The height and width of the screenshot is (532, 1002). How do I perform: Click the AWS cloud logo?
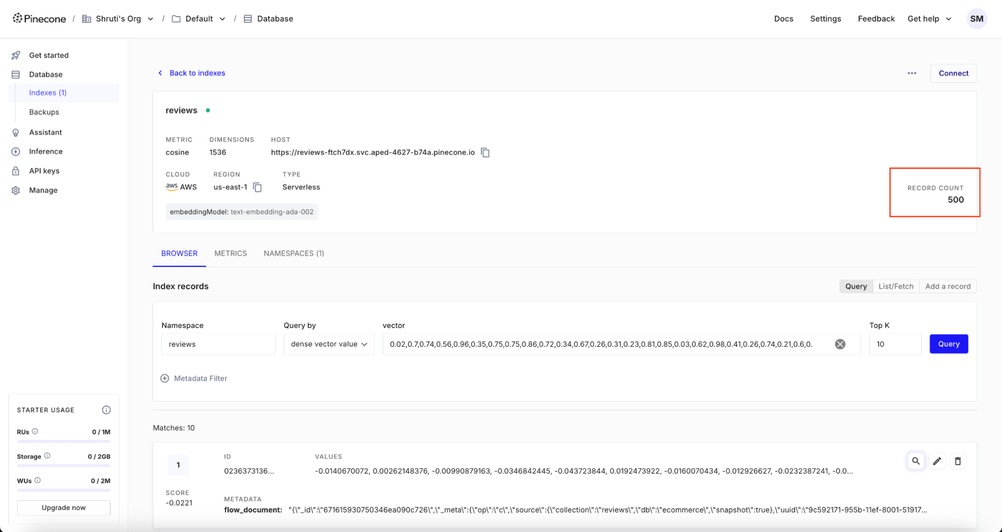point(171,187)
